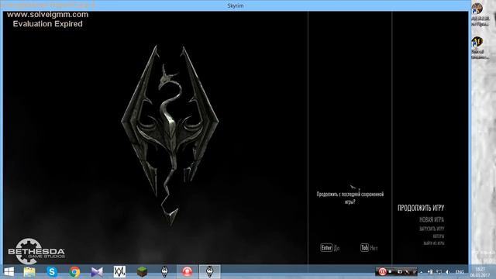Switch the ENG input language indicator
Image resolution: width=496 pixels, height=279 pixels.
point(460,272)
